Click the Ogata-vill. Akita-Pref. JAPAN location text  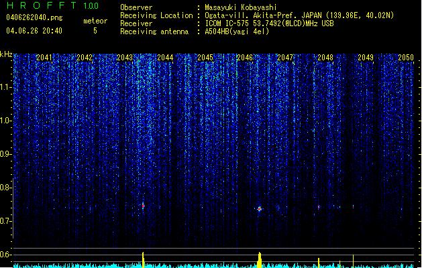[x=299, y=15]
